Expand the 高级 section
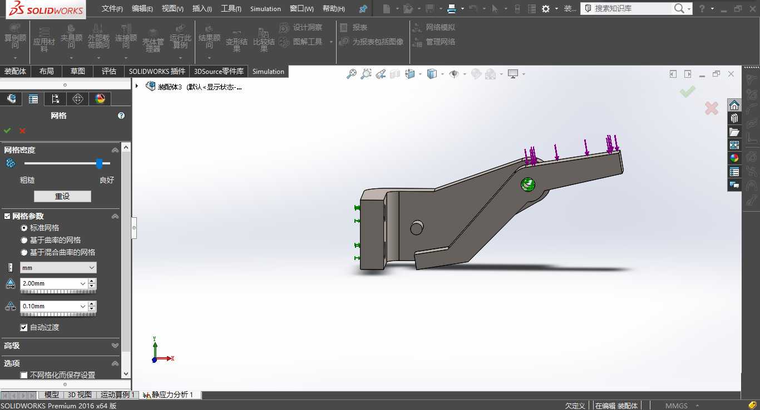 [115, 346]
